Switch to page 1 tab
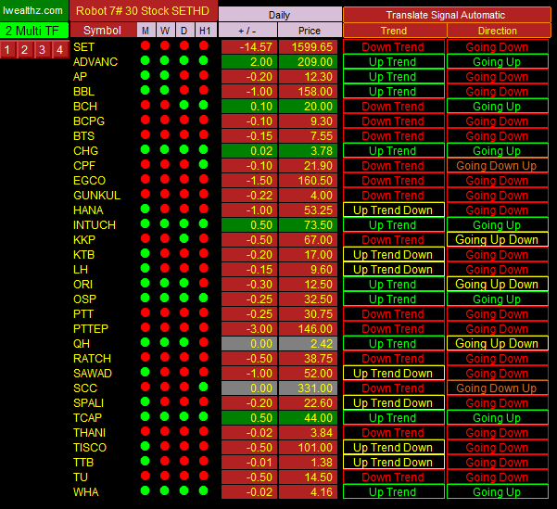557x509 pixels. click(7, 49)
